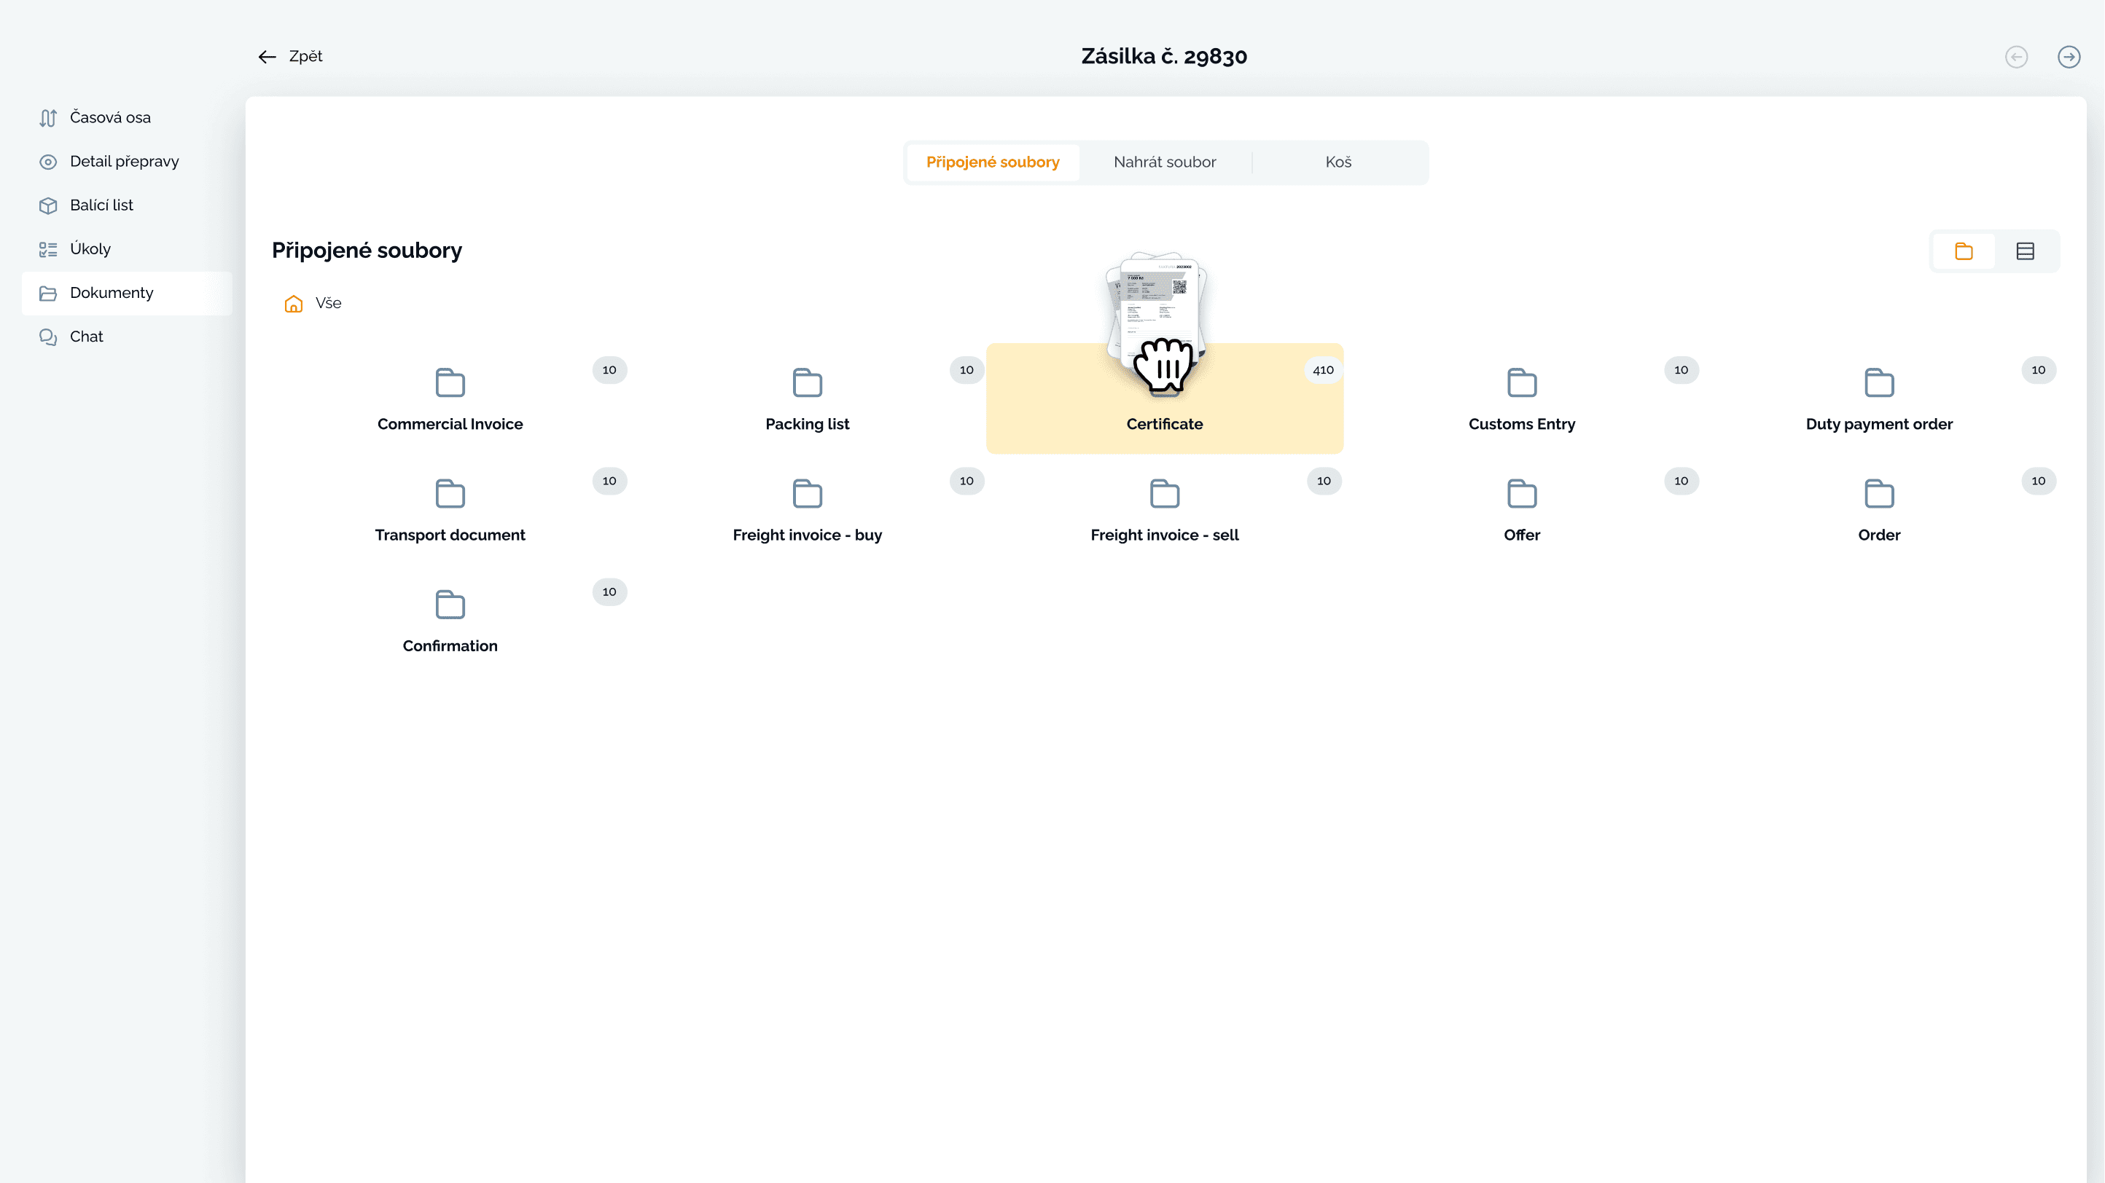This screenshot has height=1183, width=2105.
Task: Click the back arrow next to Zpět
Action: pyautogui.click(x=266, y=56)
